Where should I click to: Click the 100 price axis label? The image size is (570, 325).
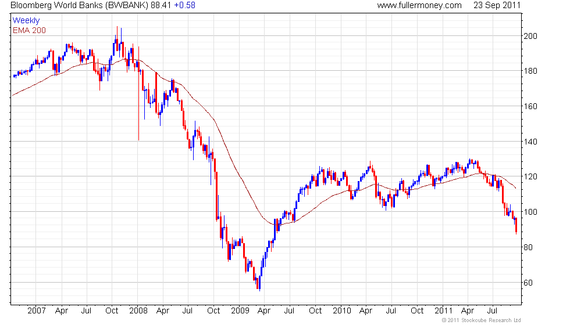point(530,212)
